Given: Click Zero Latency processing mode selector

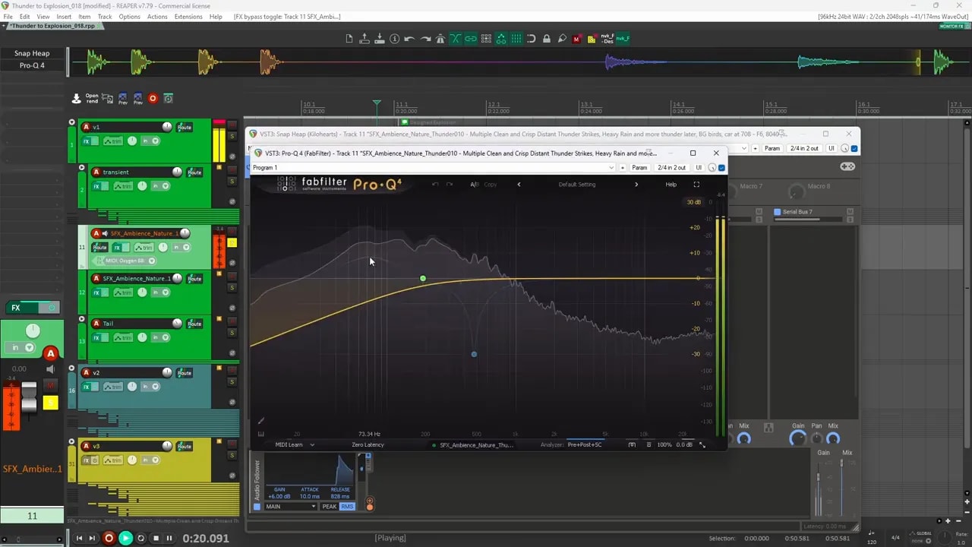Looking at the screenshot, I should click(368, 444).
